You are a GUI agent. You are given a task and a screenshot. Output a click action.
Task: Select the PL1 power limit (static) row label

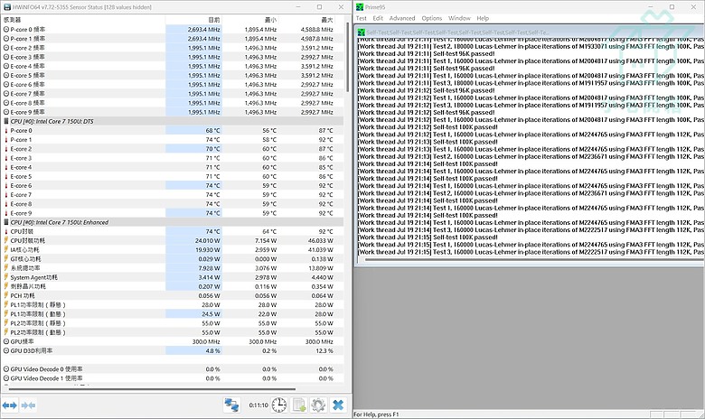[x=38, y=305]
